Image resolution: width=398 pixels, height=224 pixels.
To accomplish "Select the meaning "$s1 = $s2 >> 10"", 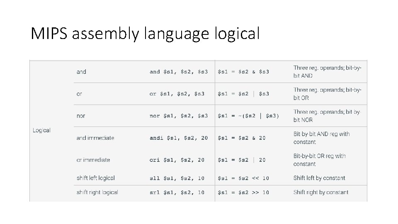I will coord(243,192).
